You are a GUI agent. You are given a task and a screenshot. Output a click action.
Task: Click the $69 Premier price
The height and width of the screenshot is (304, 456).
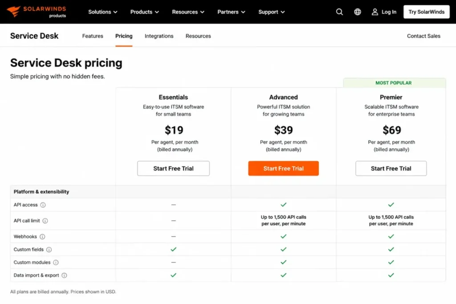point(392,130)
